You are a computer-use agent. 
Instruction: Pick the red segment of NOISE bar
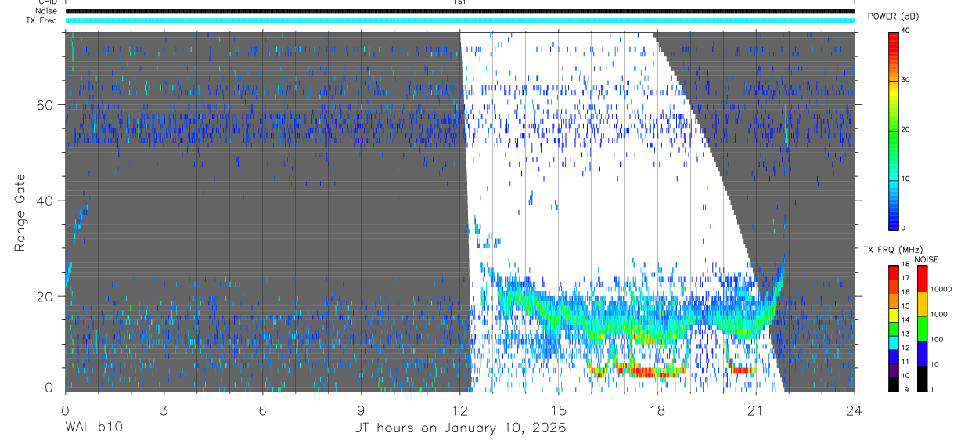pyautogui.click(x=921, y=279)
